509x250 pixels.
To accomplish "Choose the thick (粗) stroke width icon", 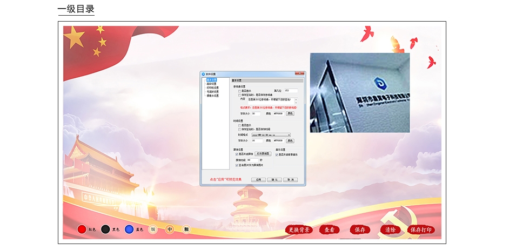I will point(186,229).
